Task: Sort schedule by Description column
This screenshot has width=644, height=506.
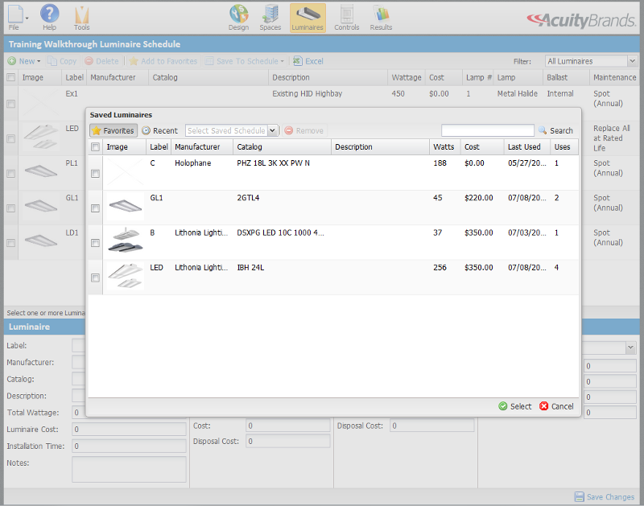Action: click(328, 77)
